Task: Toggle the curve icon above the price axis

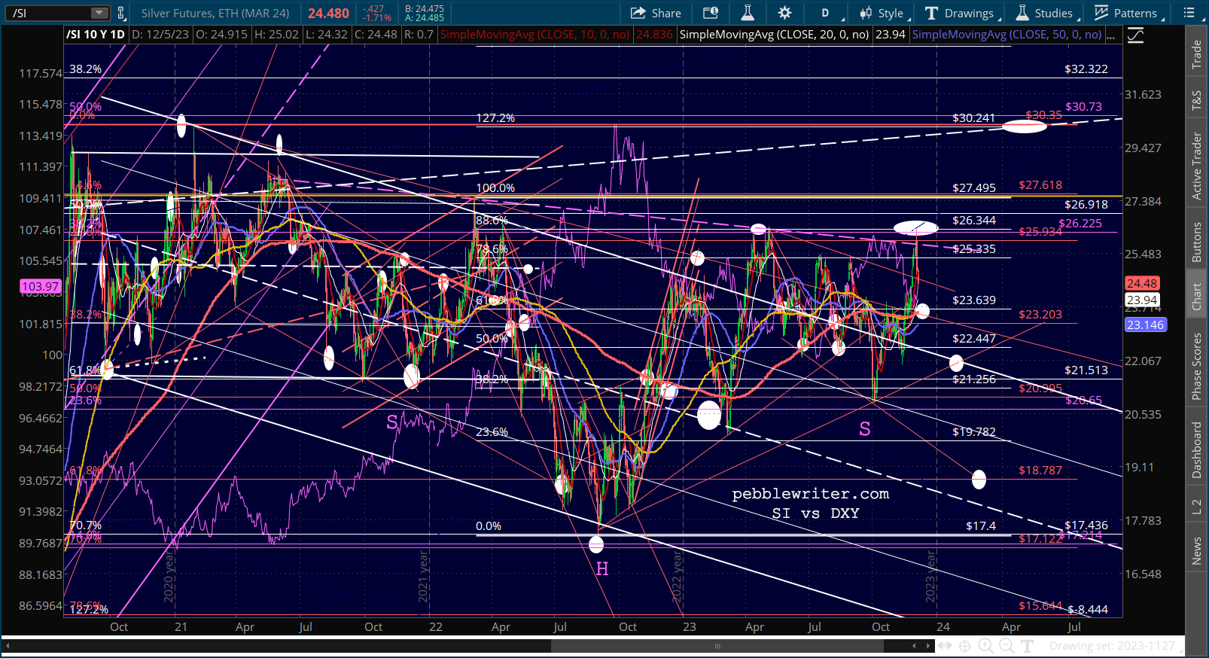Action: tap(1135, 35)
